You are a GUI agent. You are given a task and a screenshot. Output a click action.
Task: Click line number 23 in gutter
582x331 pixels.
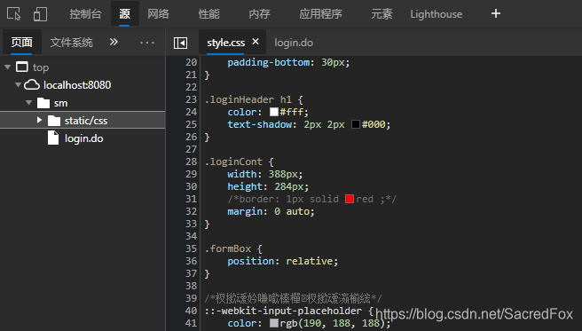click(191, 99)
